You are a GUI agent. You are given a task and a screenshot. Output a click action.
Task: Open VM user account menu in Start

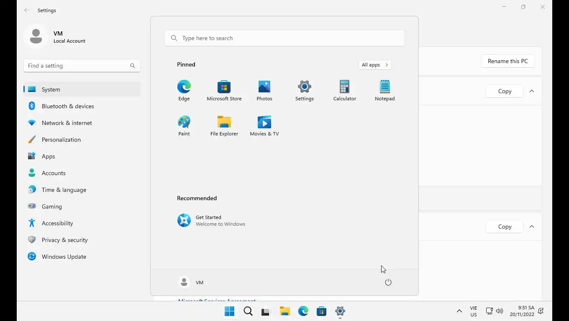[191, 283]
